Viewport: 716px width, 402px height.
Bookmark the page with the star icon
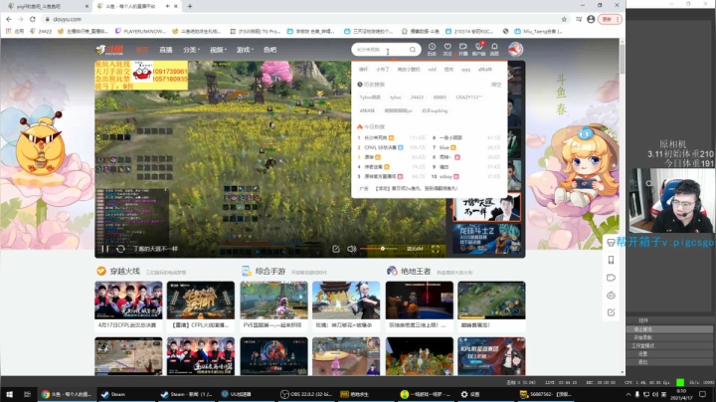click(x=564, y=19)
